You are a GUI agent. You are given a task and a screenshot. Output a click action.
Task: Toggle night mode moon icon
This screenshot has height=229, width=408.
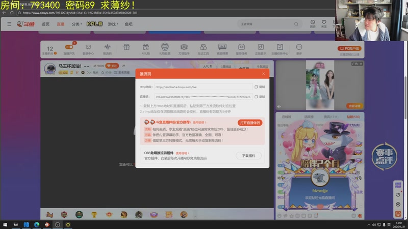coord(398,195)
